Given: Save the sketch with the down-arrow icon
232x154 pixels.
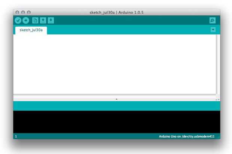Looking at the screenshot, I should point(51,21).
